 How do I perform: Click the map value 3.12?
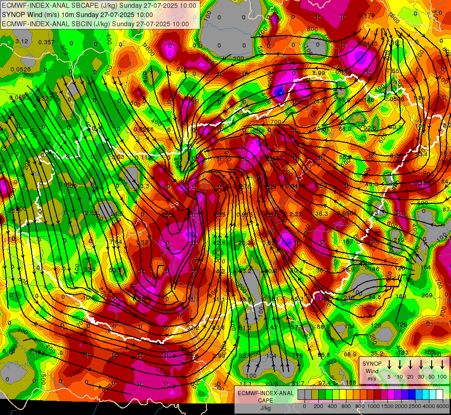tap(22, 41)
